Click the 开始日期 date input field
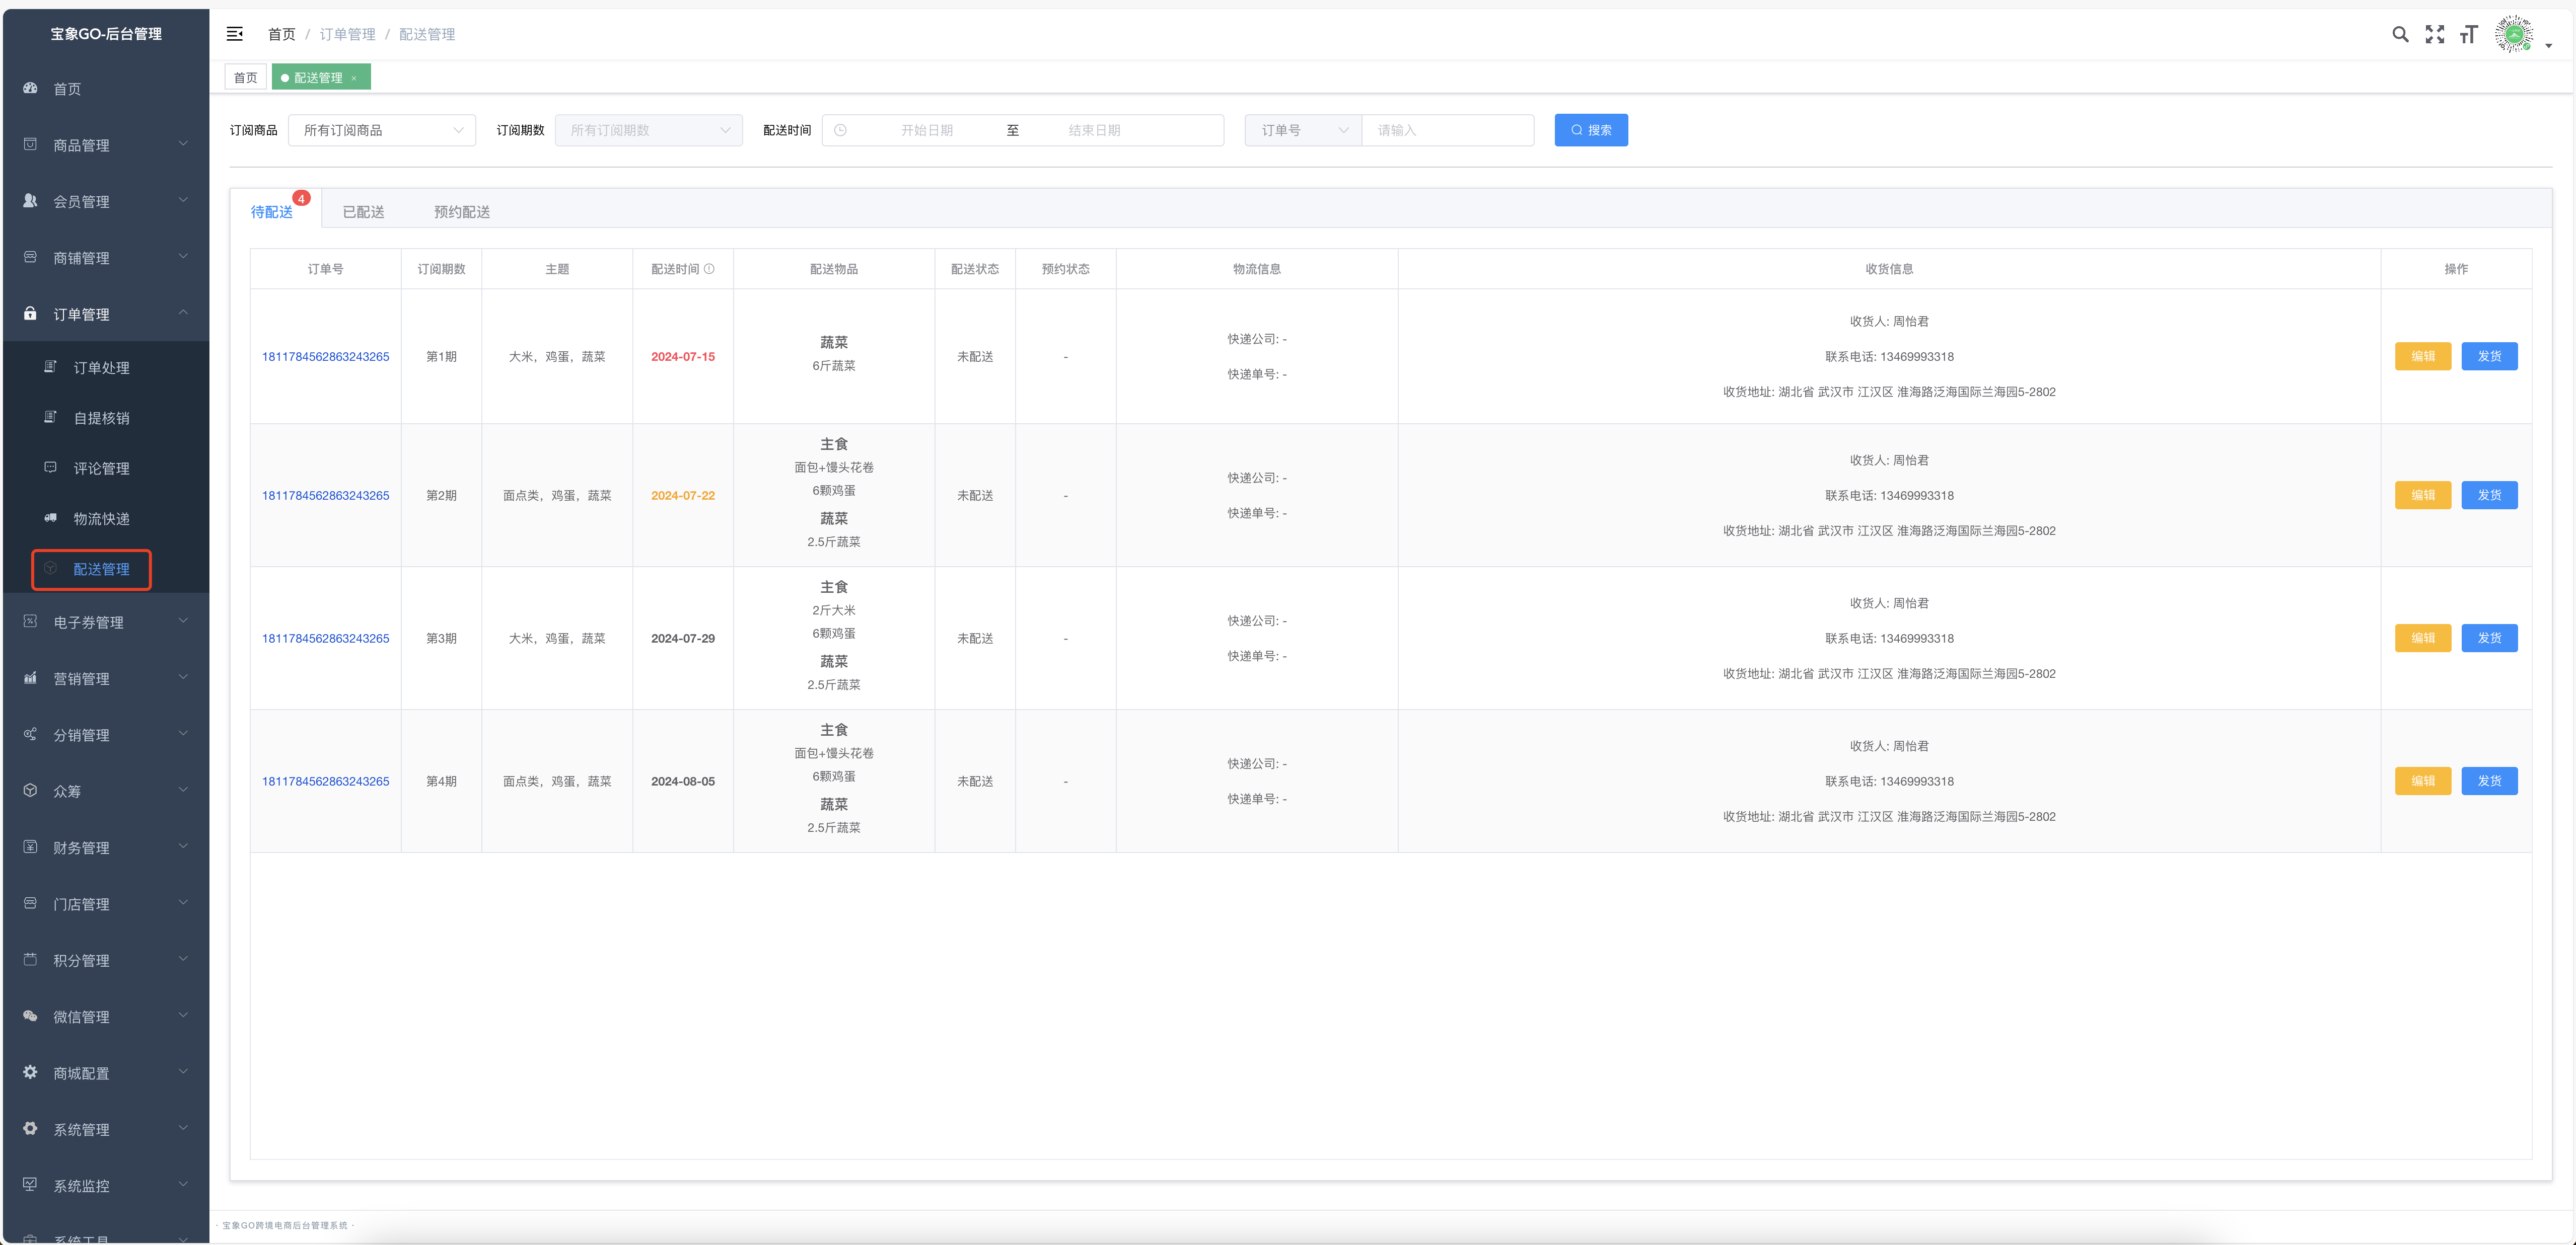The image size is (2576, 1245). 926,130
